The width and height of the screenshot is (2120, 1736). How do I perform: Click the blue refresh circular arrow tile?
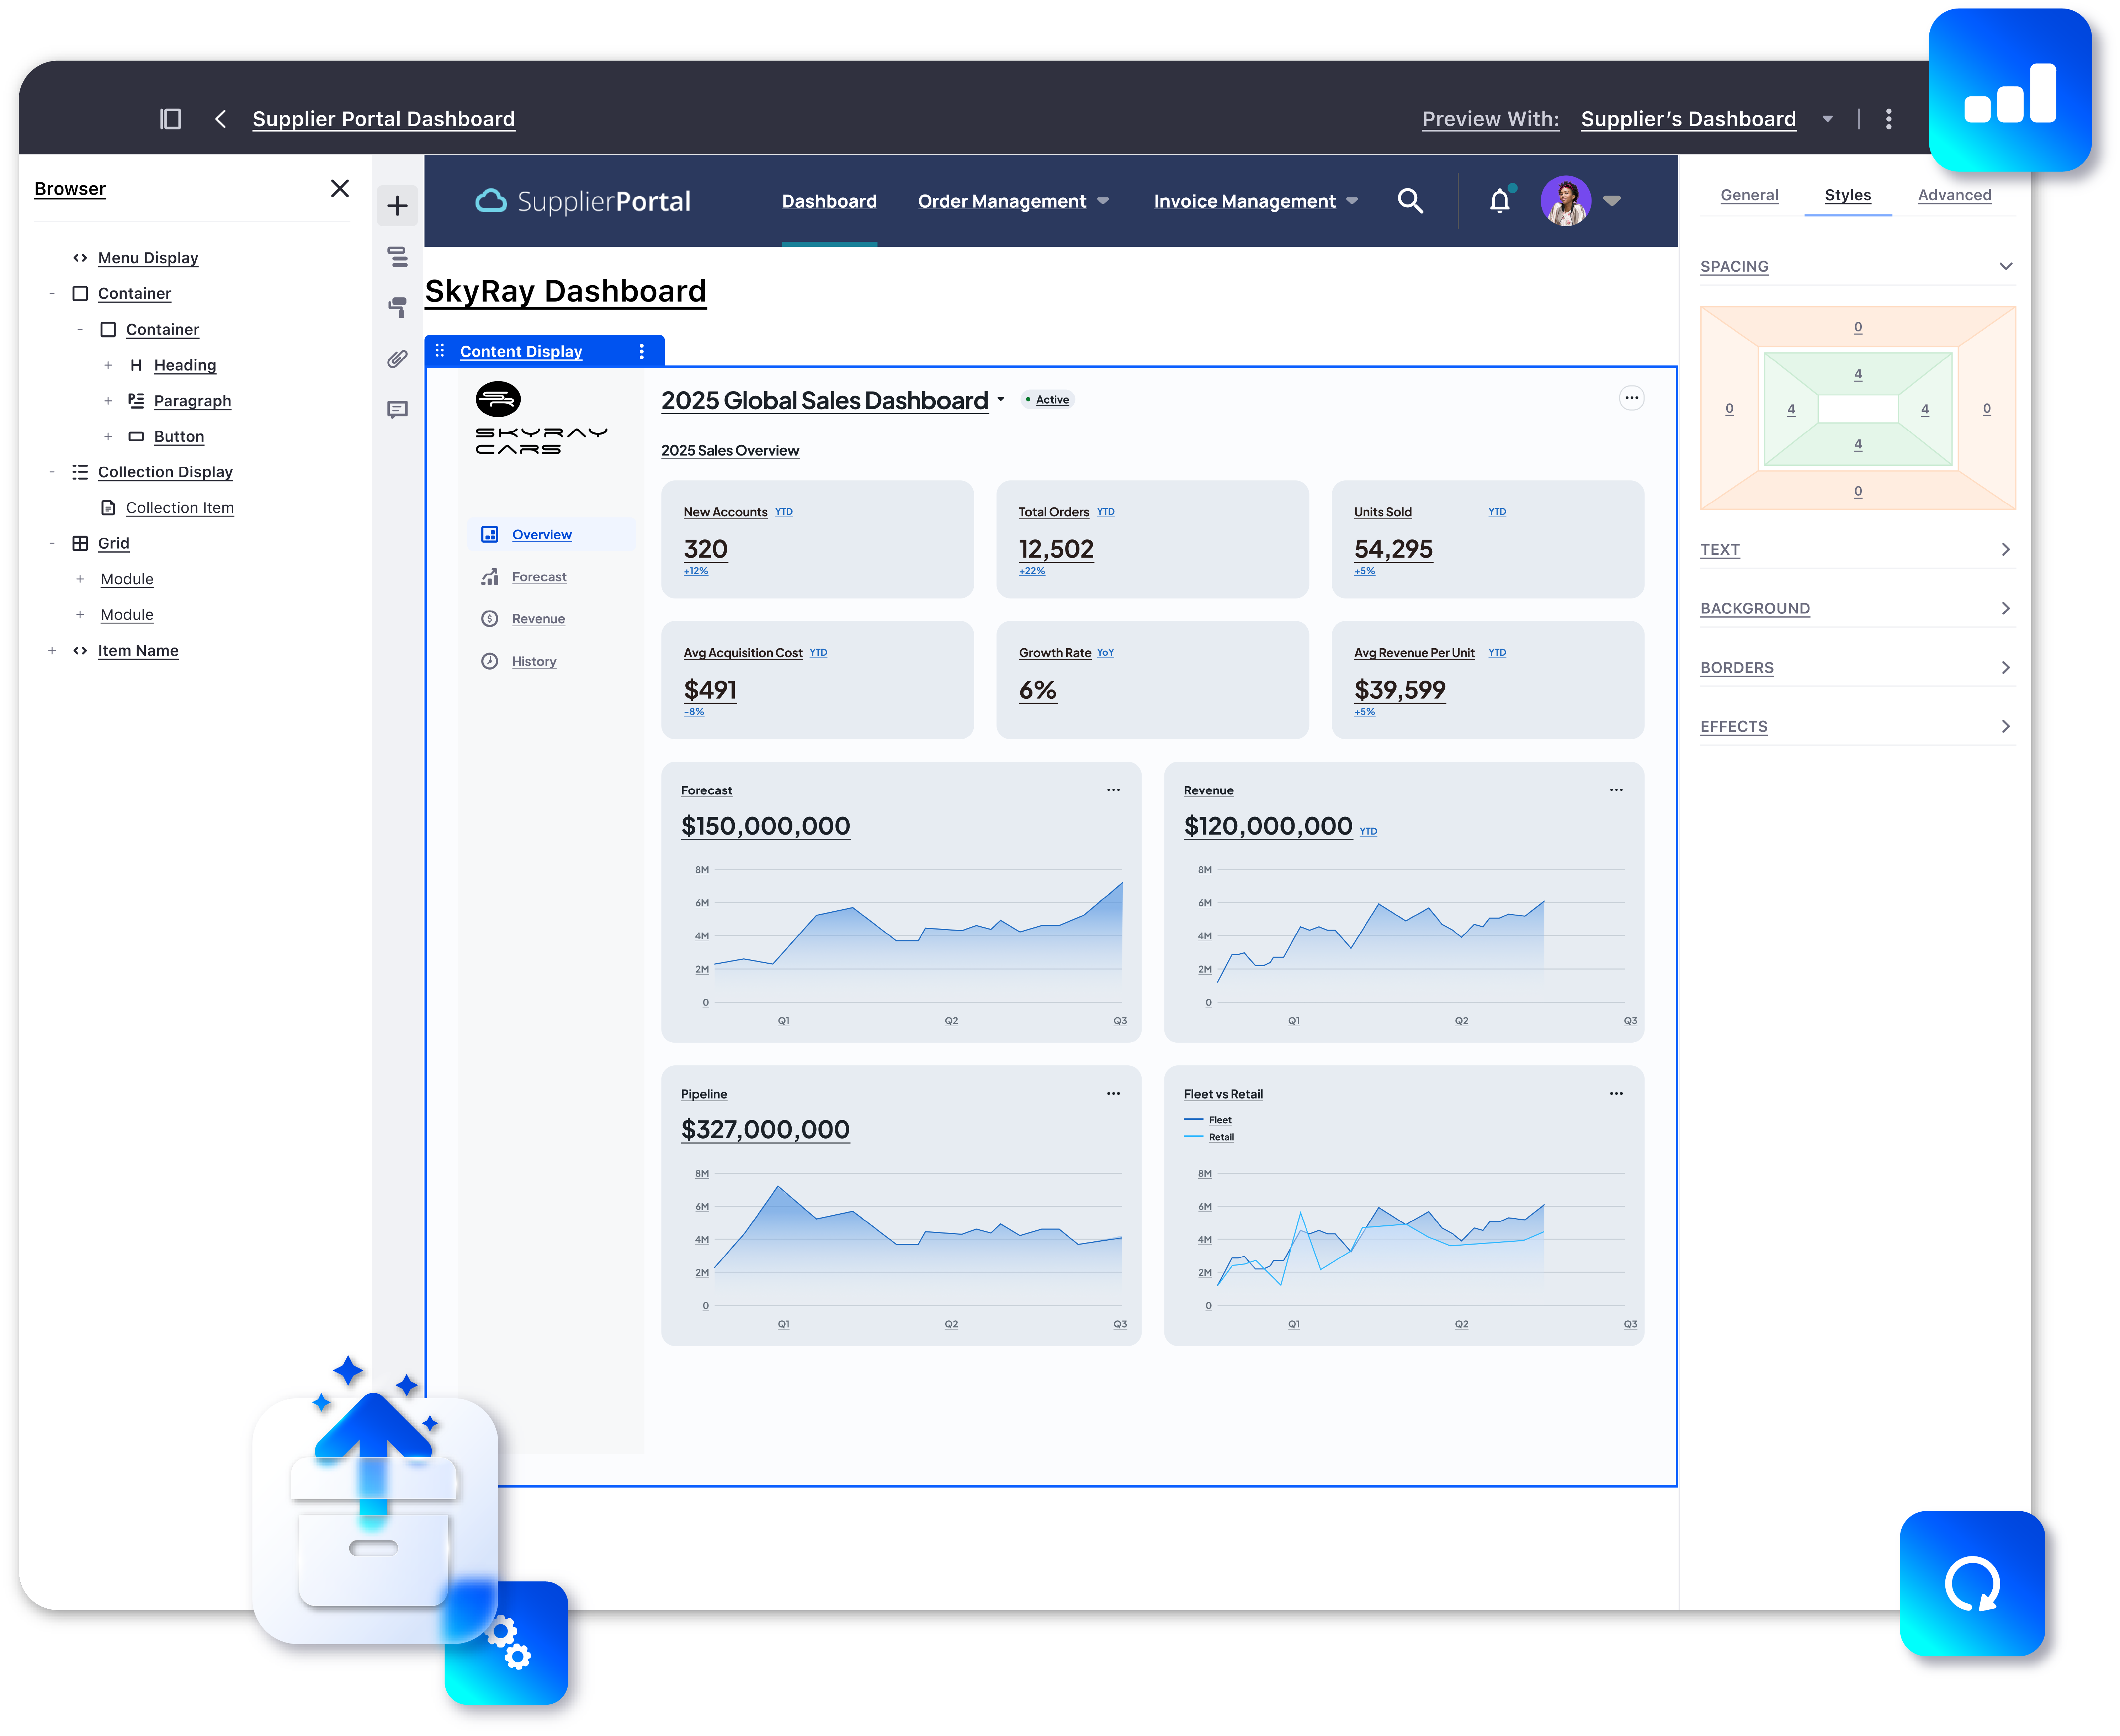[x=1972, y=1584]
